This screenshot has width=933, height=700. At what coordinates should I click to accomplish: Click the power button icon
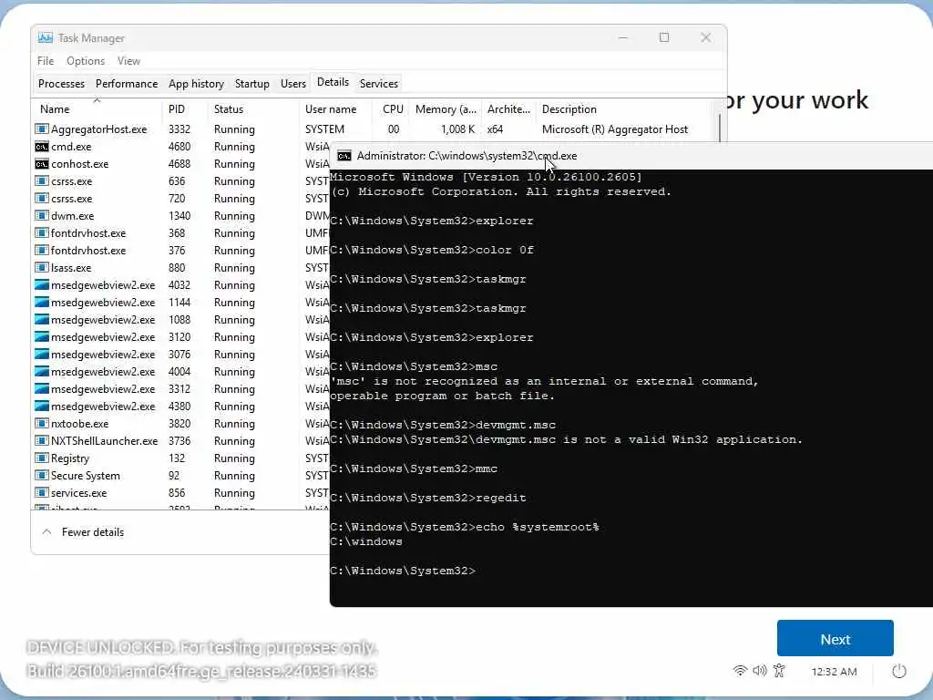pos(899,672)
